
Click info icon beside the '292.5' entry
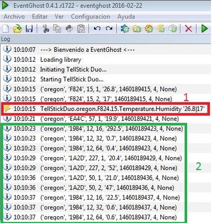coord(7,128)
